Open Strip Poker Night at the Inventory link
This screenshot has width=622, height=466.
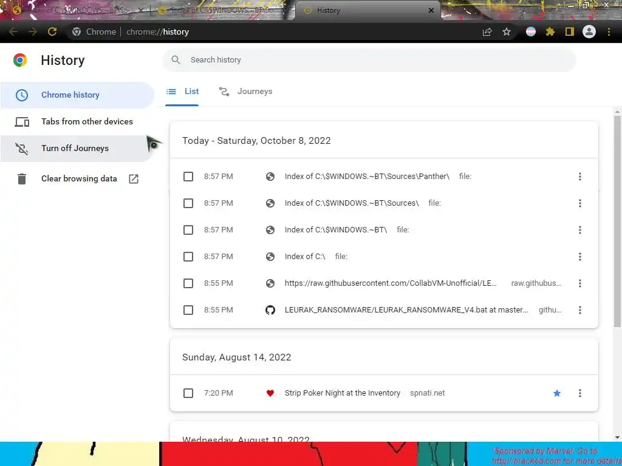(x=343, y=393)
